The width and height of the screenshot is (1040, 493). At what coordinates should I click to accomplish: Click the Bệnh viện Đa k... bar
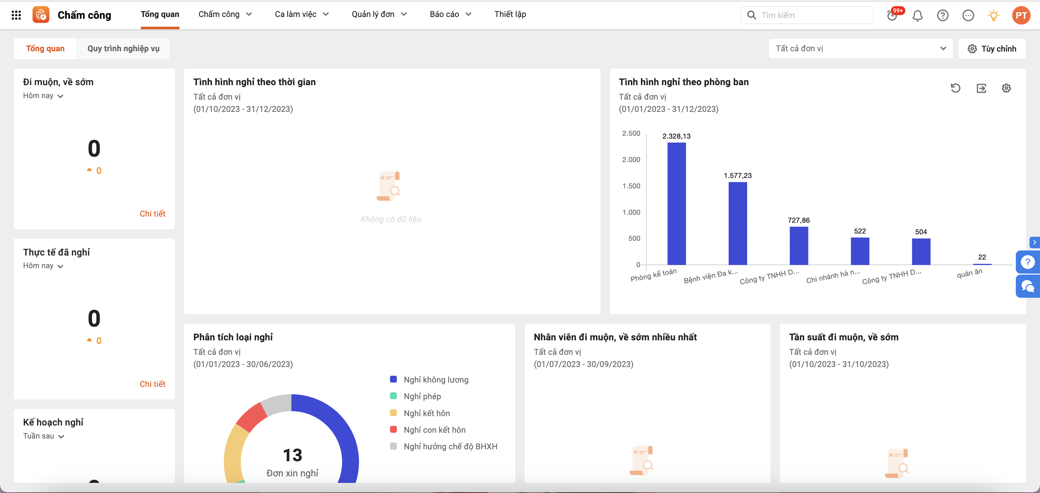[x=738, y=223]
